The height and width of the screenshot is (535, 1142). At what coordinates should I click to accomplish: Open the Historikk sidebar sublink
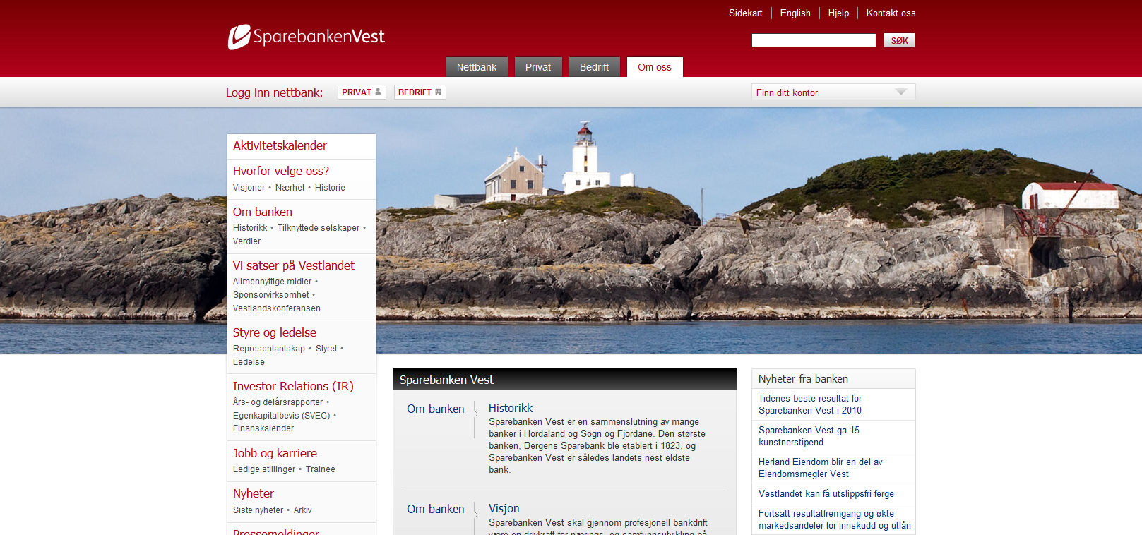click(250, 228)
